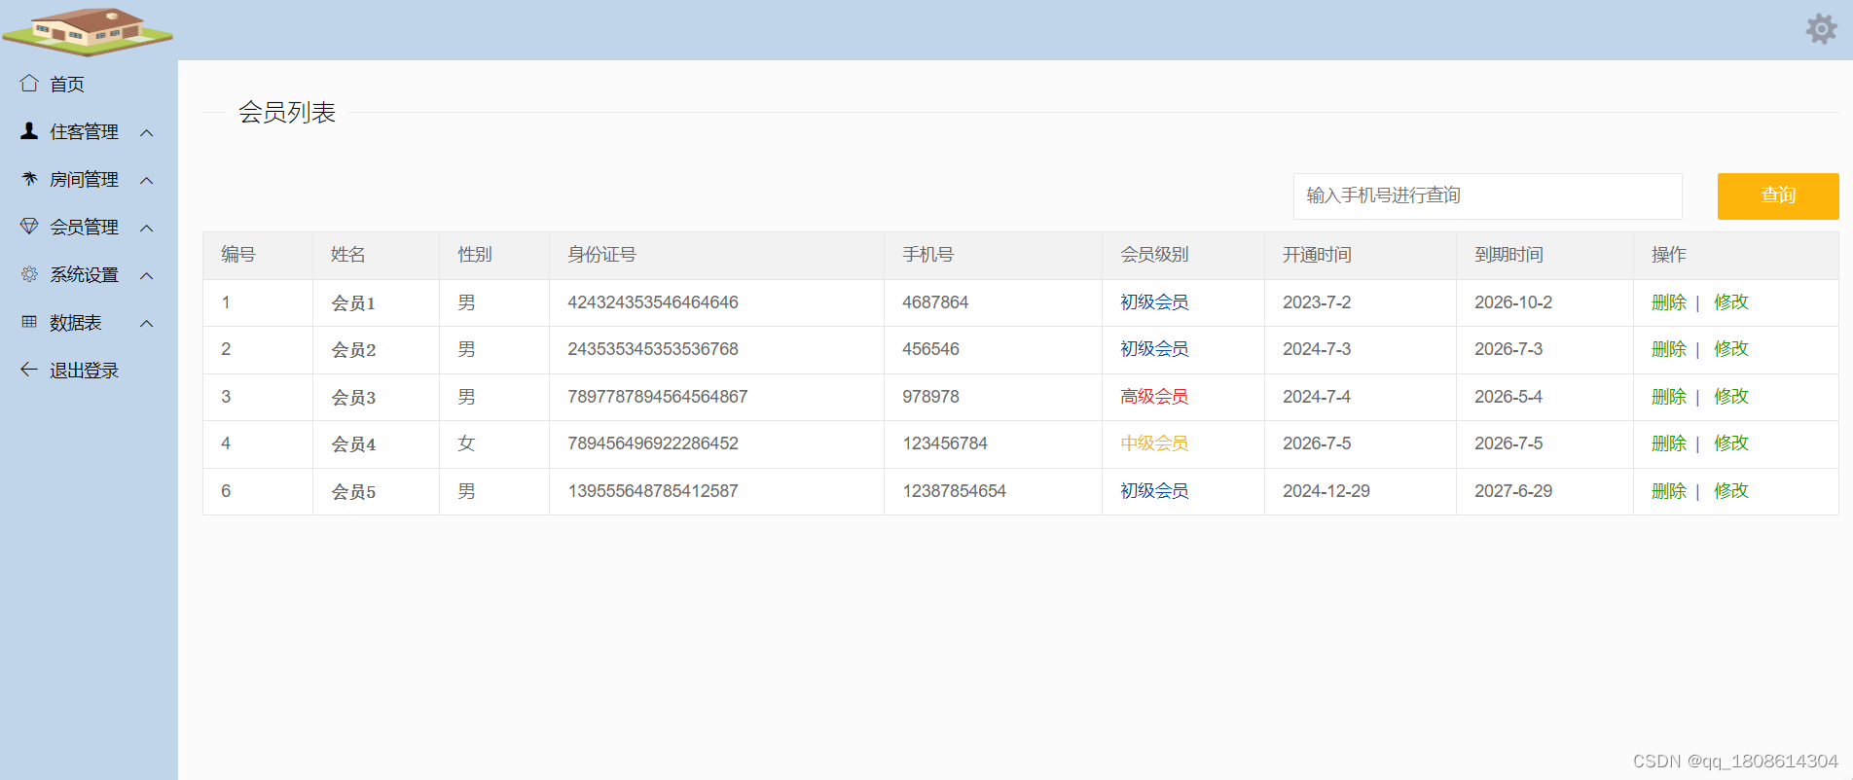This screenshot has width=1853, height=780.
Task: Click ID number 789456496922286452
Action: coord(653,443)
